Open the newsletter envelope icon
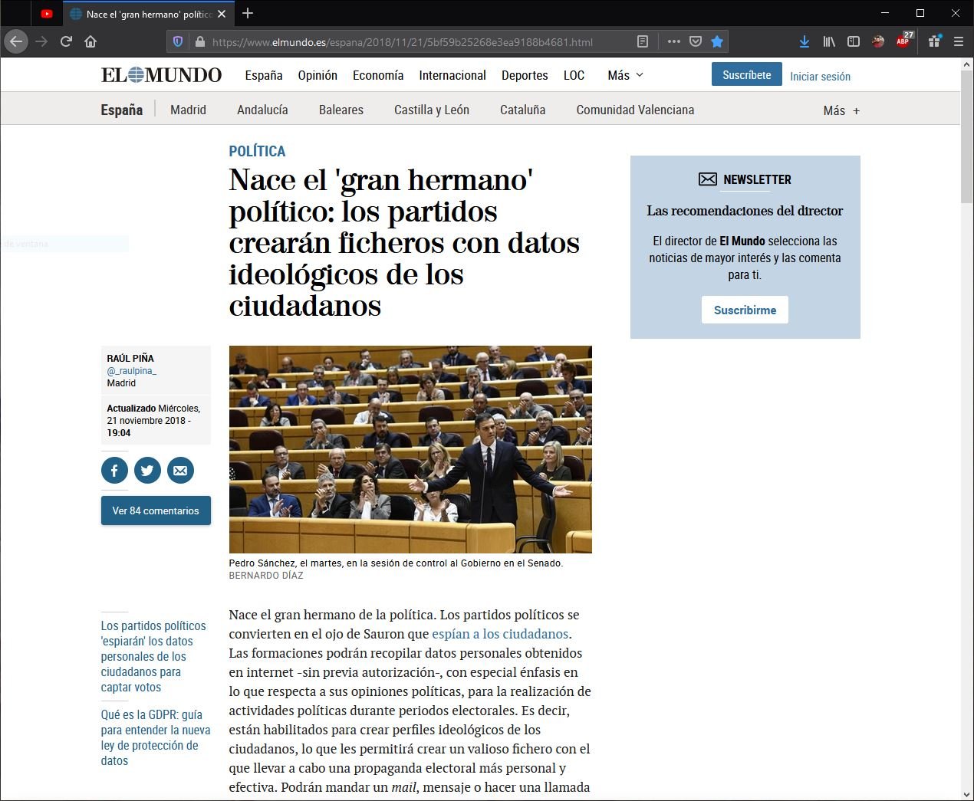The width and height of the screenshot is (974, 801). coord(707,179)
